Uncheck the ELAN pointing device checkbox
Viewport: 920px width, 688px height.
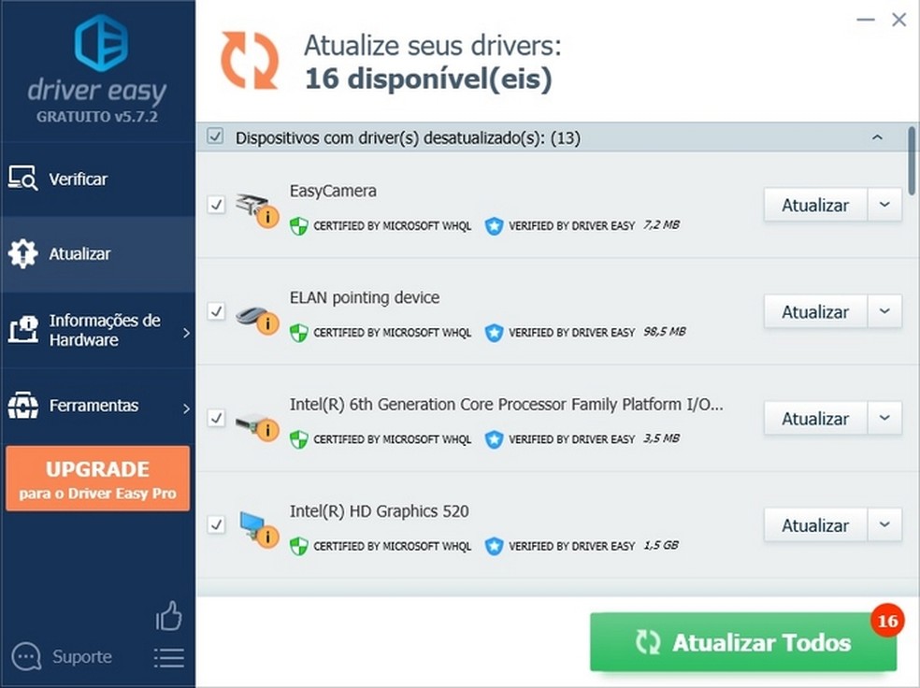coord(216,311)
